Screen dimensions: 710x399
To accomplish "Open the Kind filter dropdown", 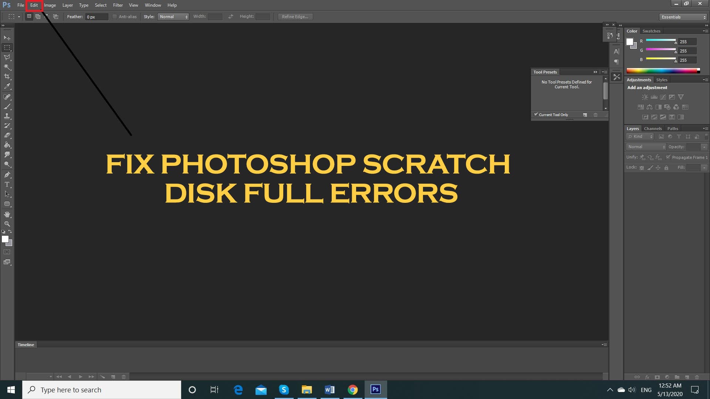I will point(640,137).
